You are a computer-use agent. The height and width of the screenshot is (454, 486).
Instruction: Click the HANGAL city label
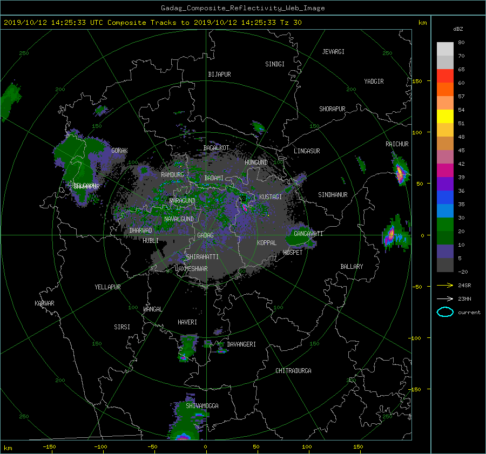153,309
